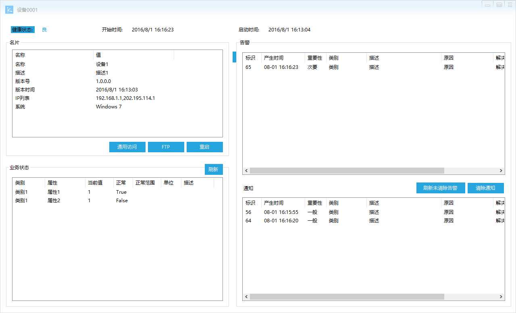Select the IP列表 row

(117, 98)
